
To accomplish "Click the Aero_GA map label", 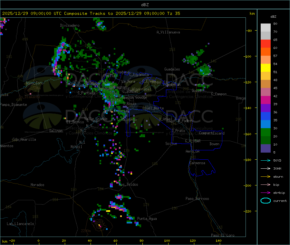I will [x=193, y=152].
